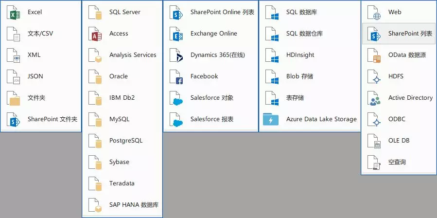
Task: Click the Facebook icon
Action: click(176, 77)
